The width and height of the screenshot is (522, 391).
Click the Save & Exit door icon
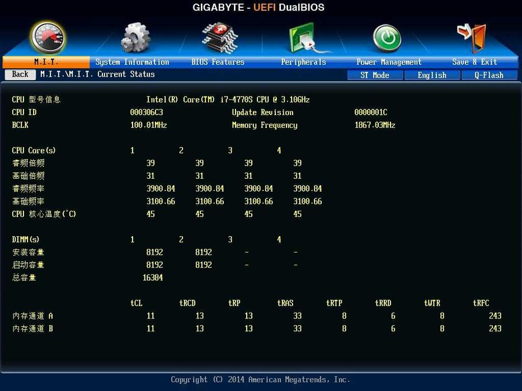[x=473, y=37]
